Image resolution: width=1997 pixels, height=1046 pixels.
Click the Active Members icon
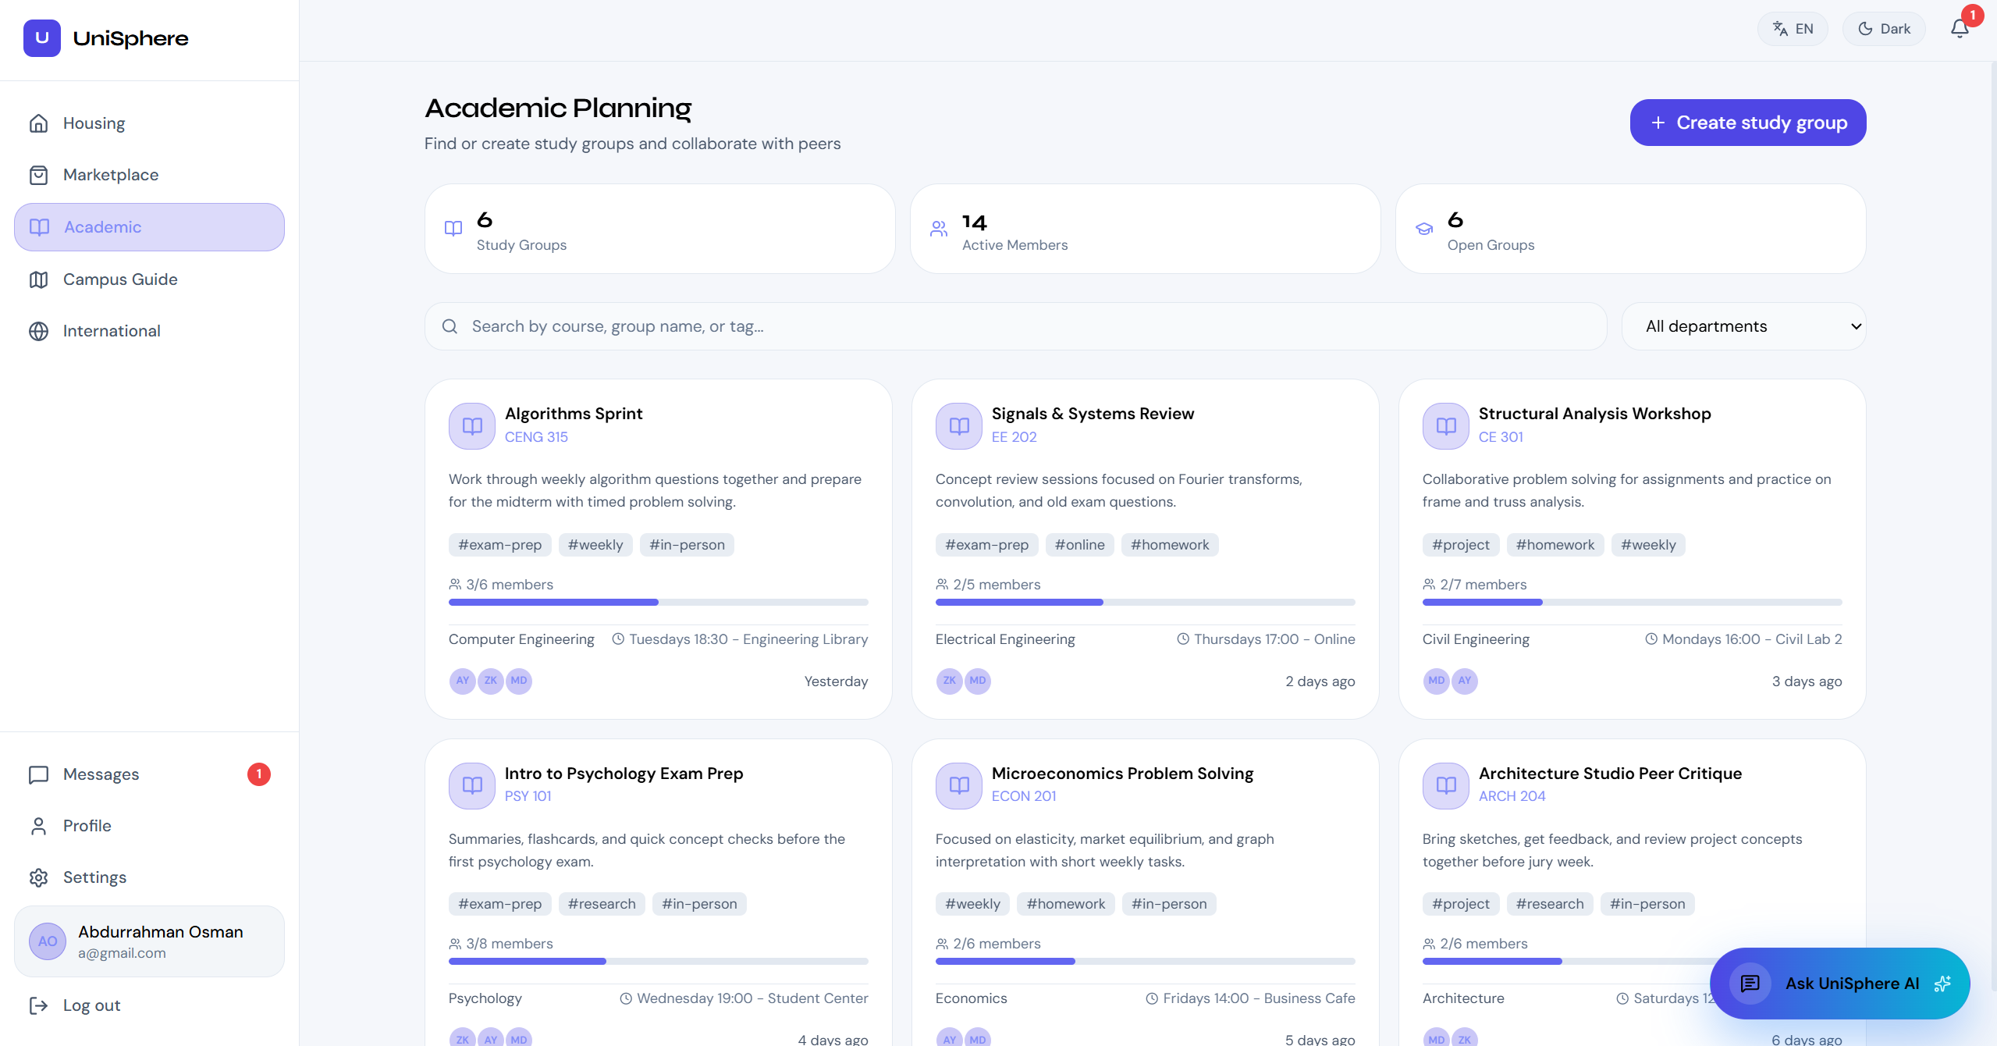pyautogui.click(x=939, y=229)
